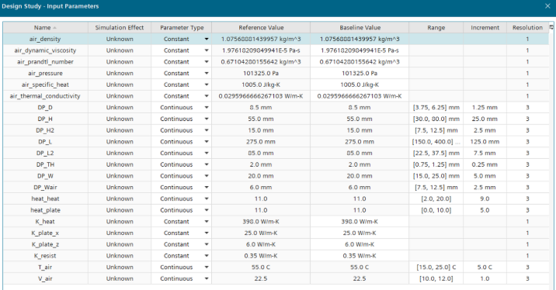The height and width of the screenshot is (290, 556).
Task: Select the V_air name cell
Action: pos(45,278)
